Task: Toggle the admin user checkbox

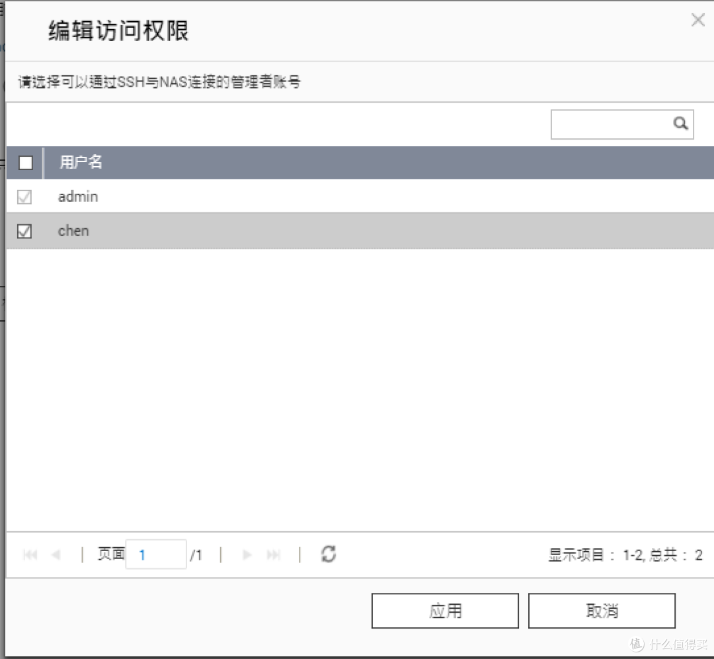Action: pyautogui.click(x=24, y=197)
